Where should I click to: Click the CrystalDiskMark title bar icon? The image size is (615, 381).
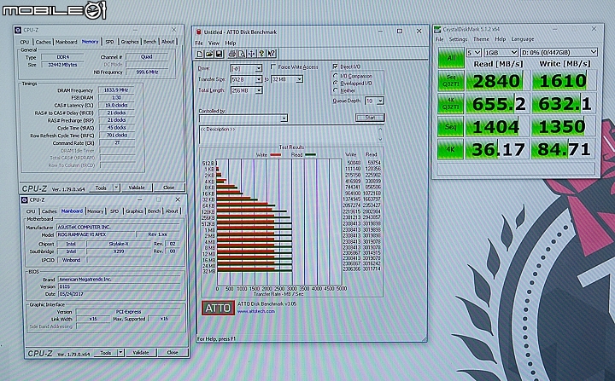(437, 29)
